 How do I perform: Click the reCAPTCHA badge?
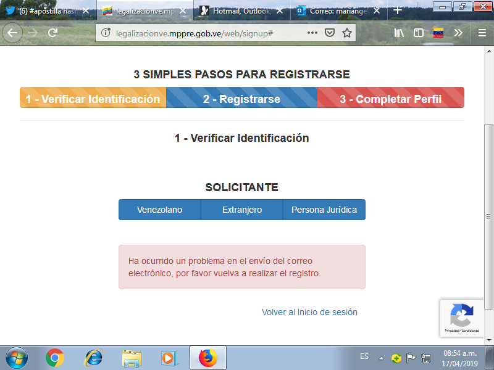point(461,318)
